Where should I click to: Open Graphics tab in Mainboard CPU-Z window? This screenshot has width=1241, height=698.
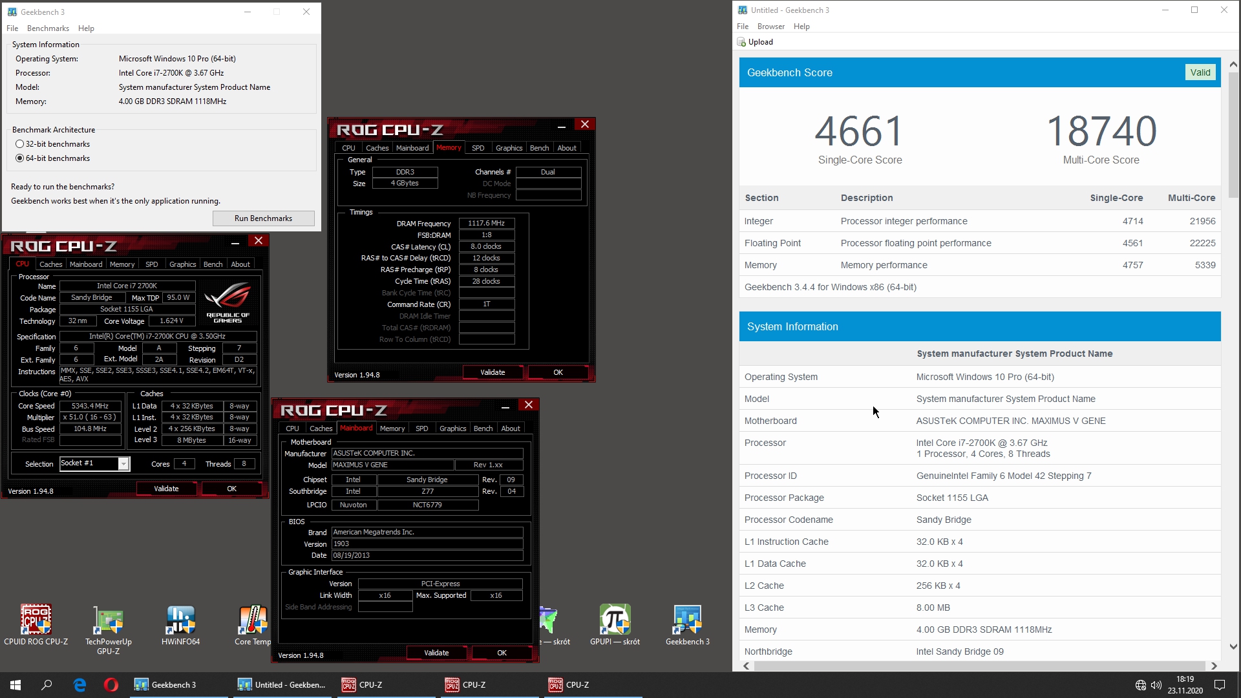point(452,428)
